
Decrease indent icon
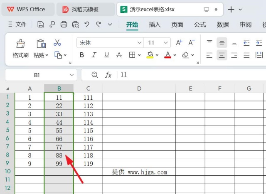(x=246, y=42)
